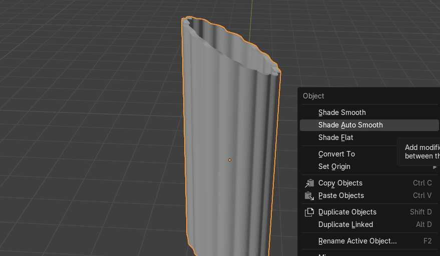Choose Shade Smooth from context menu

(342, 112)
